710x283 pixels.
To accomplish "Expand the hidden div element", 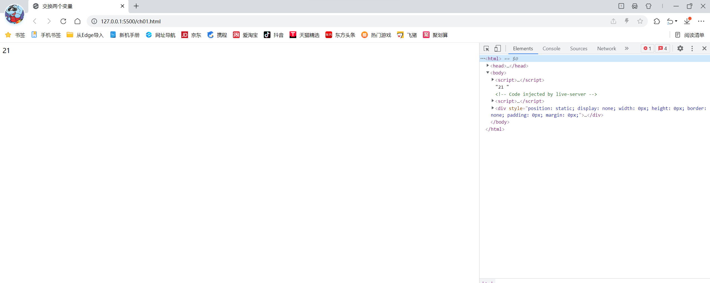I will (x=493, y=108).
